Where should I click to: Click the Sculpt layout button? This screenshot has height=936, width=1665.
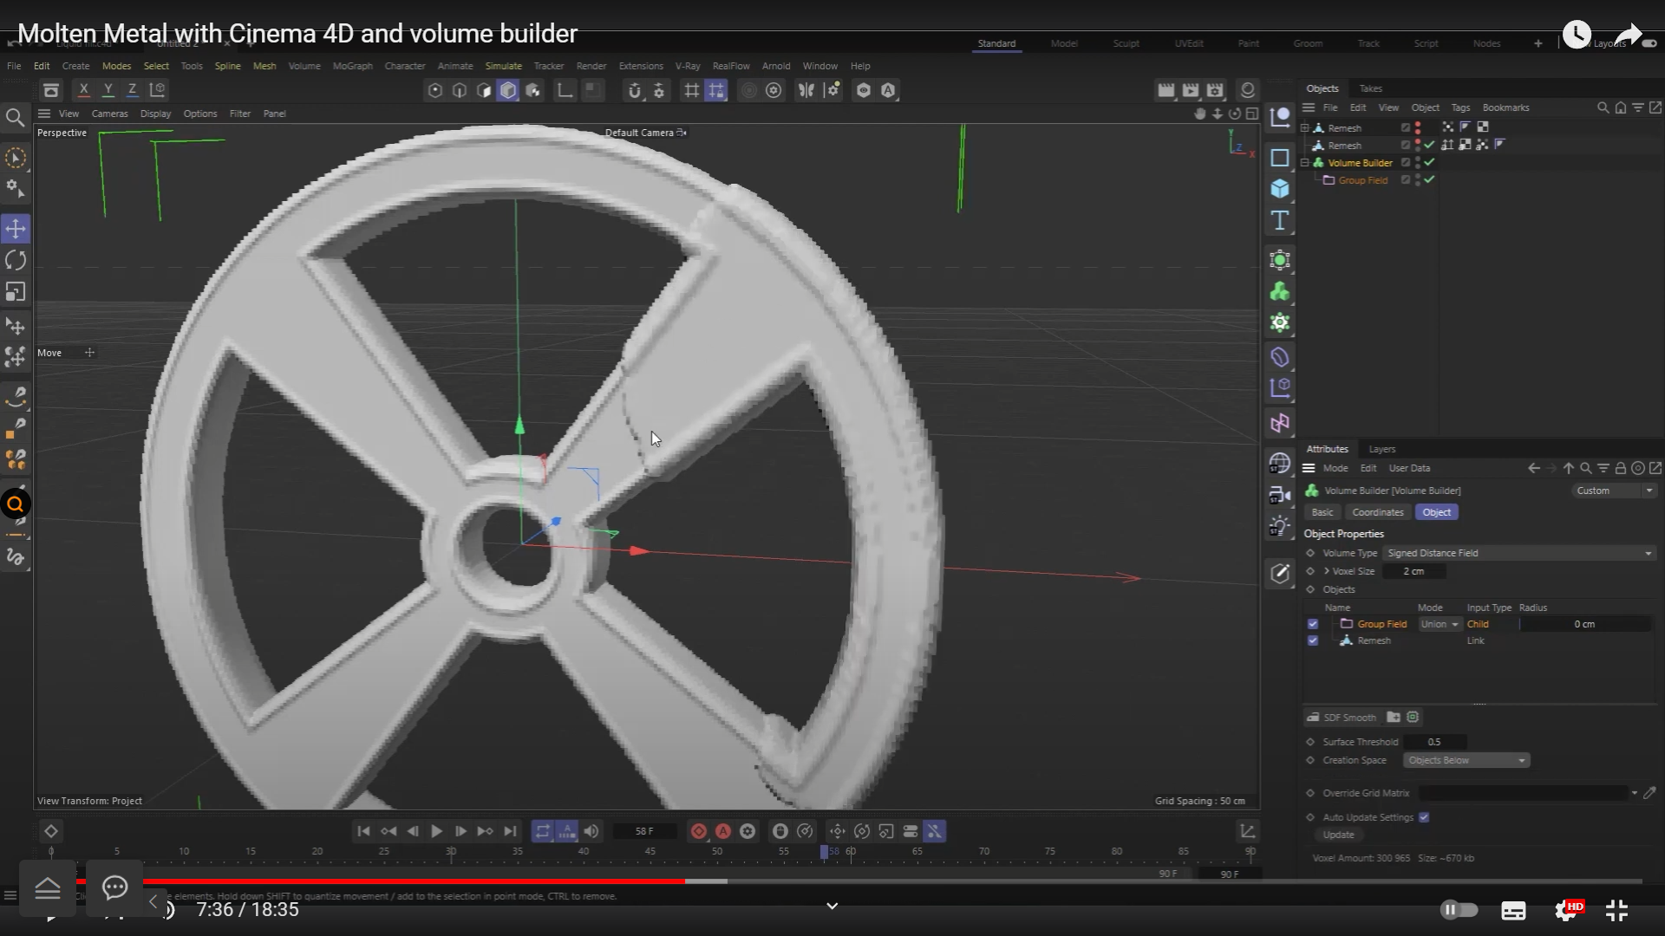click(x=1126, y=43)
